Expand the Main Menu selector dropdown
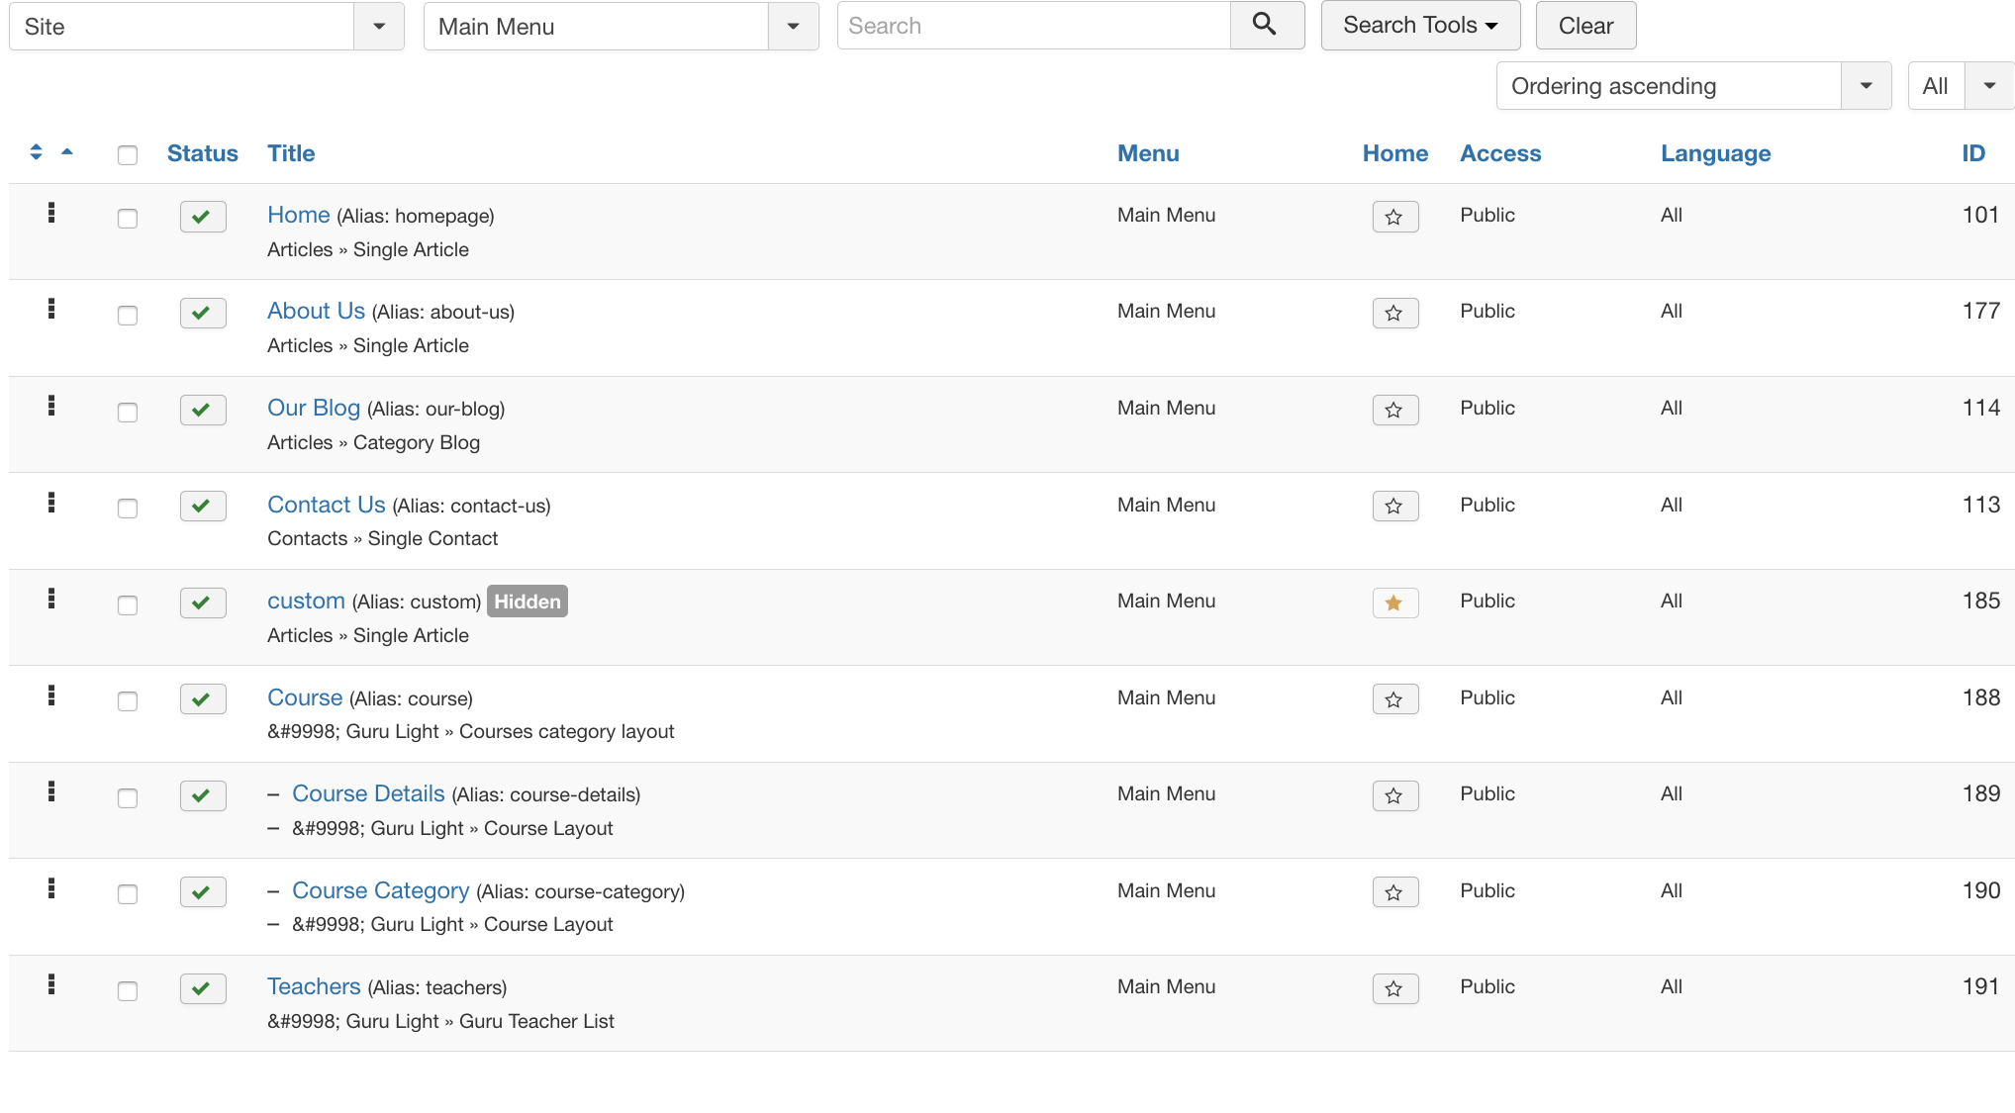 tap(620, 27)
